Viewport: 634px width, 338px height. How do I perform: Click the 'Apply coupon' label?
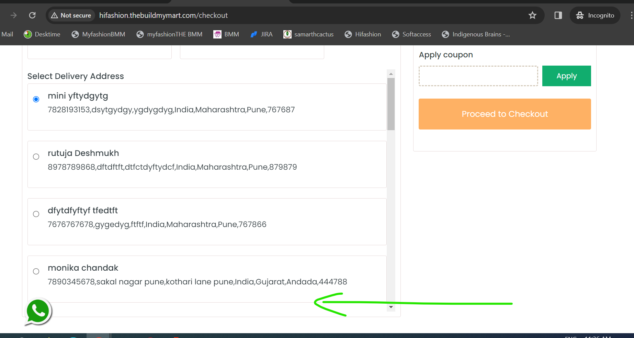click(446, 55)
